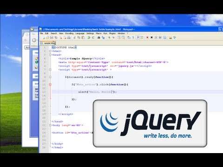Screen dimensions: 223x167
Task: Click the Print toolbar icon
Action: pos(69,38)
